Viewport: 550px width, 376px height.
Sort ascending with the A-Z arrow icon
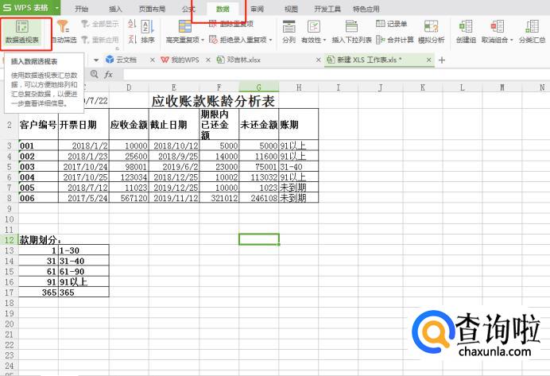(x=132, y=24)
